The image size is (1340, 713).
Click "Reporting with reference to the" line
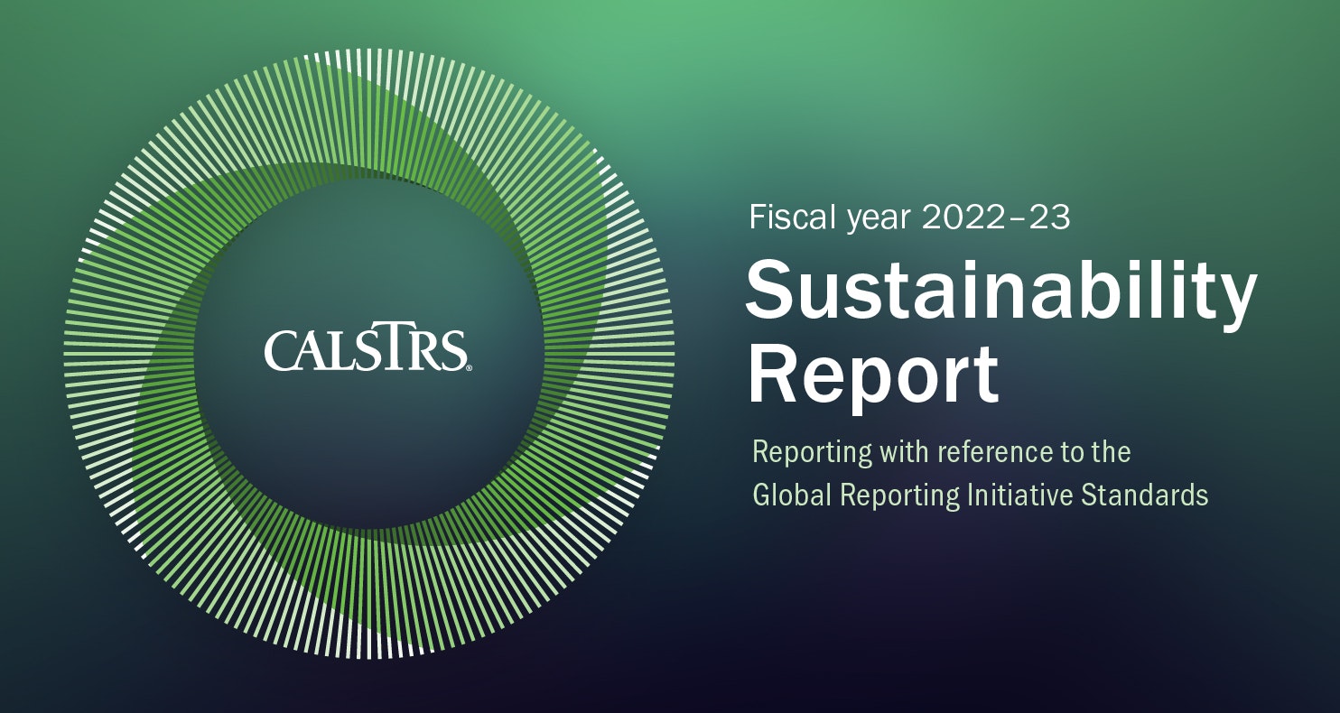pos(941,451)
